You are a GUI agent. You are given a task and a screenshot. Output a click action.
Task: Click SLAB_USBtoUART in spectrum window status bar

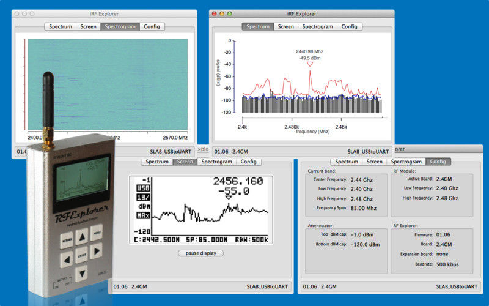pyautogui.click(x=368, y=151)
